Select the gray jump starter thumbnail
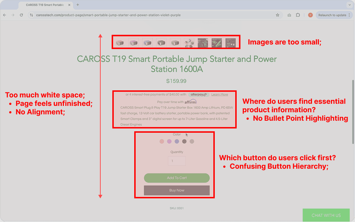The width and height of the screenshot is (355, 222). (x=175, y=43)
